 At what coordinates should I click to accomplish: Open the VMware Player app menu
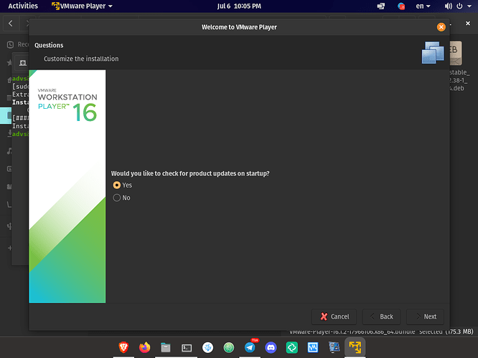(82, 6)
